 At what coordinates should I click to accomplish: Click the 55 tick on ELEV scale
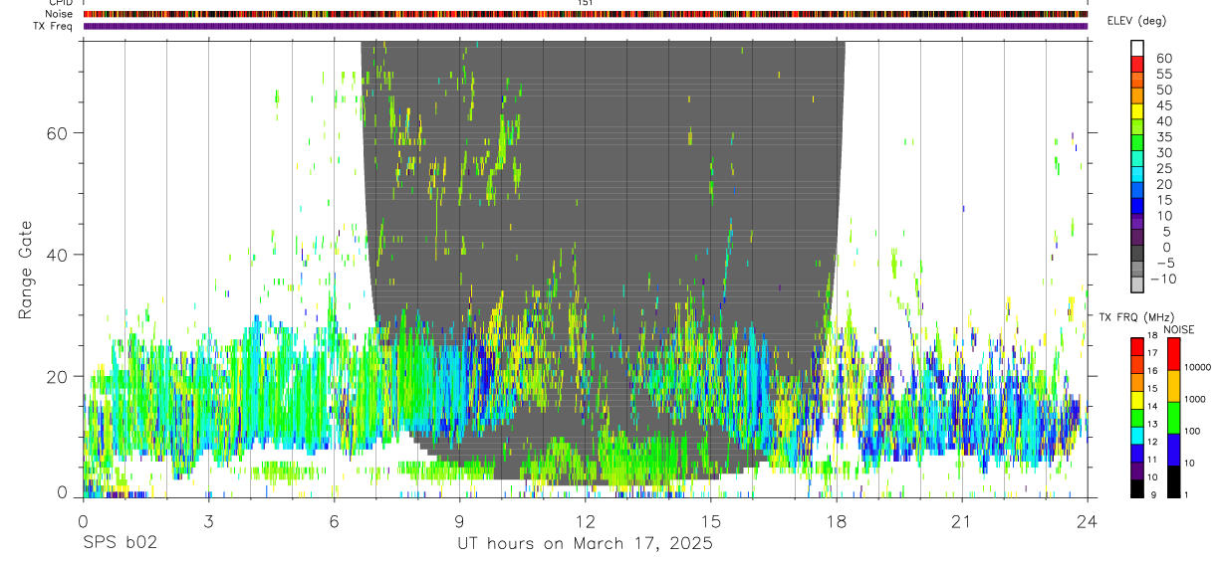pyautogui.click(x=1163, y=75)
